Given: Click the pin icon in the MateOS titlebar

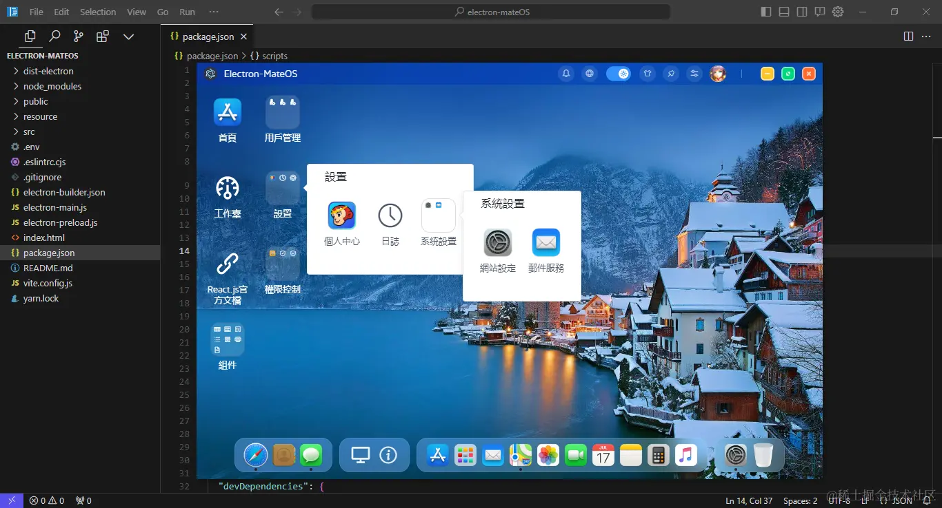Looking at the screenshot, I should 670,74.
